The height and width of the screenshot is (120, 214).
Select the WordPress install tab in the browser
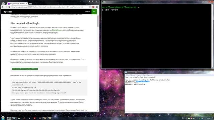pos(17,4)
